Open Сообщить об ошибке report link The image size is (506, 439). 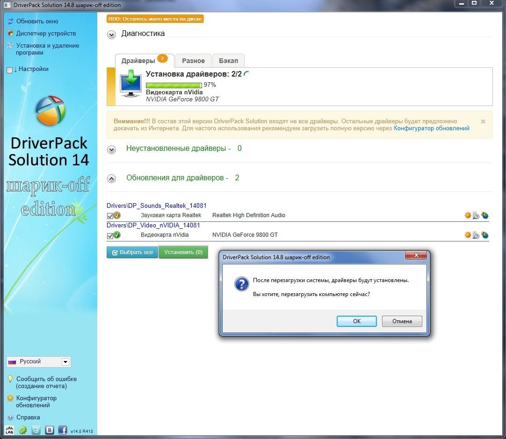point(46,382)
